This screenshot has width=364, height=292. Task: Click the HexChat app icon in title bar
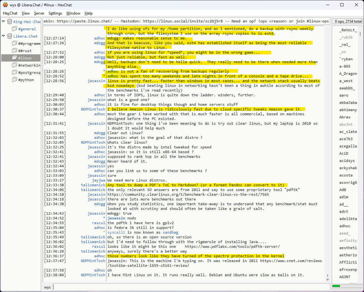5,5
